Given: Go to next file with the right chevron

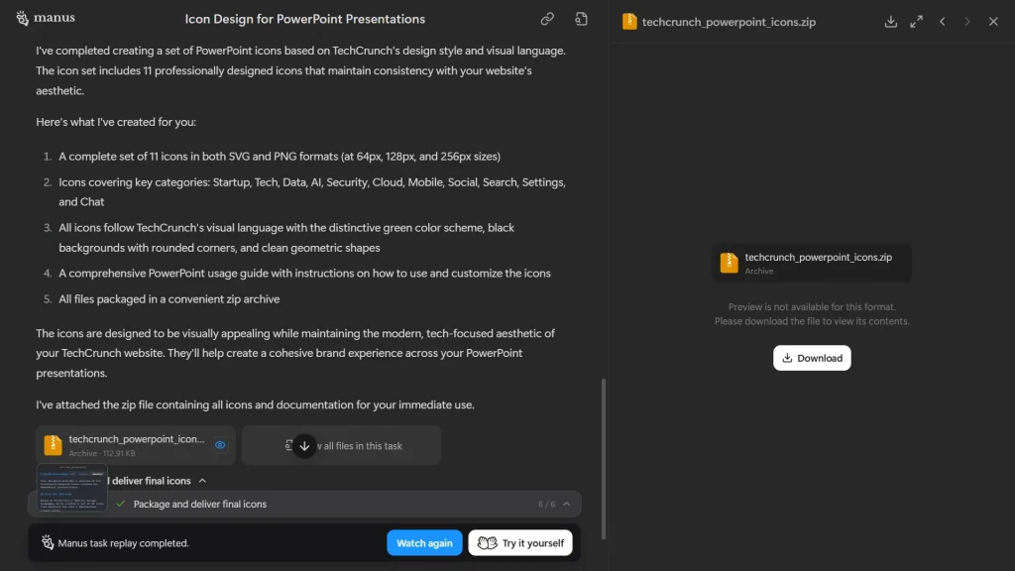Looking at the screenshot, I should point(966,20).
